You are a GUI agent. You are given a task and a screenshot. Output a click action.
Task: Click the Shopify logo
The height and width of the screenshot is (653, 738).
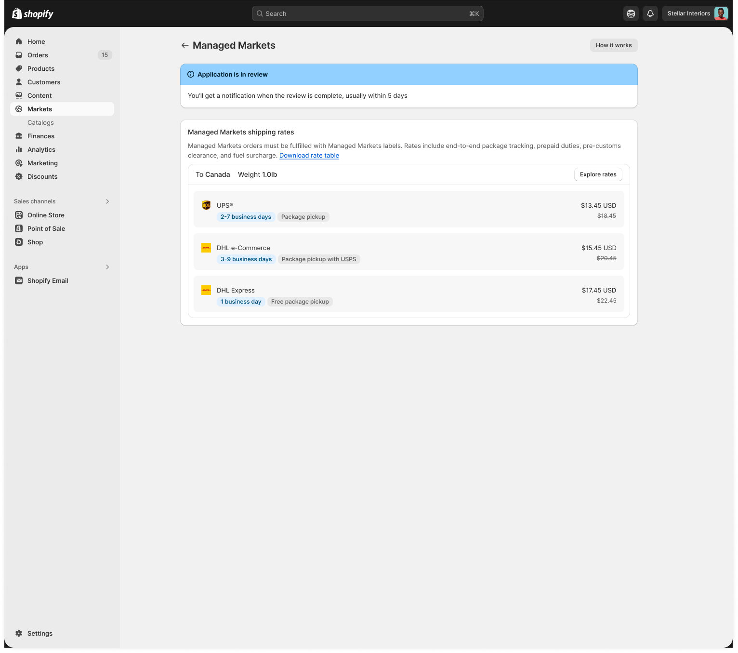click(33, 13)
